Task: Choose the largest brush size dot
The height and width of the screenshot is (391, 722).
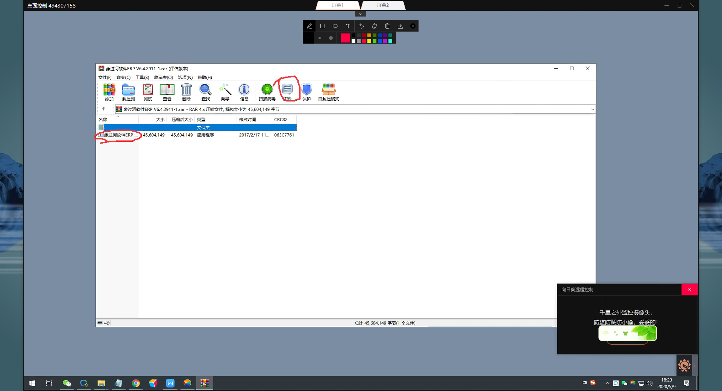Action: click(331, 38)
